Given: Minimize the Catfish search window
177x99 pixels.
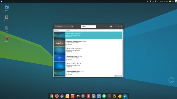Looking at the screenshot, I should pos(115,27).
